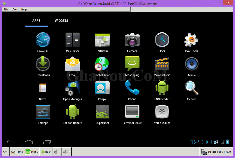Open the Help menu
This screenshot has height=158, width=235.
[24, 10]
